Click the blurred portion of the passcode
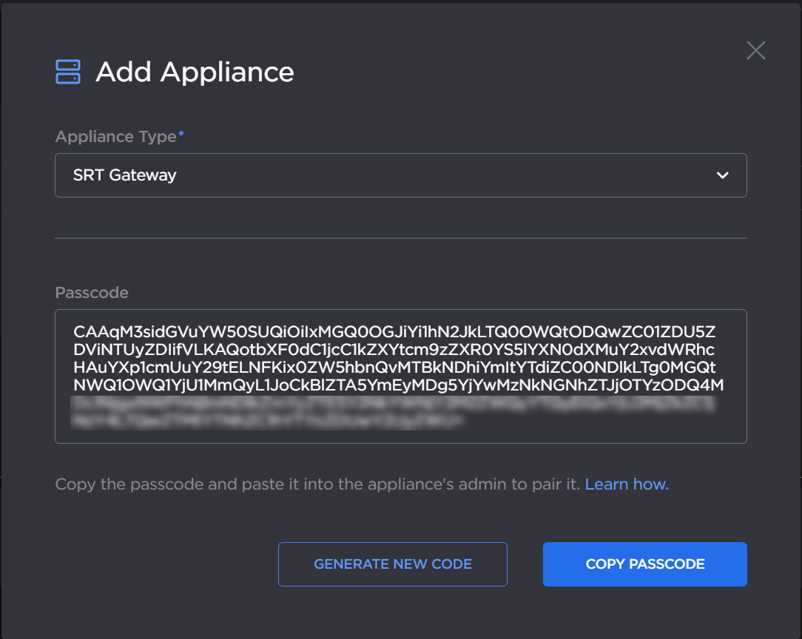 (x=401, y=412)
